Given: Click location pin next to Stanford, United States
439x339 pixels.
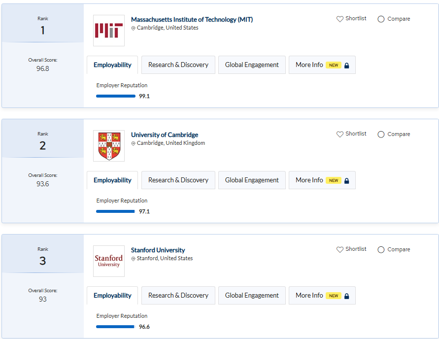Looking at the screenshot, I should 133,259.
